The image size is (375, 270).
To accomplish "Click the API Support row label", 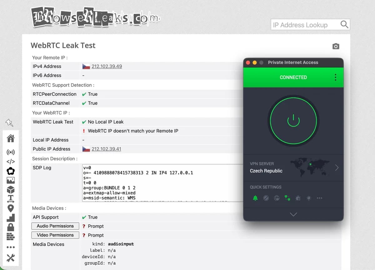I will pos(46,217).
